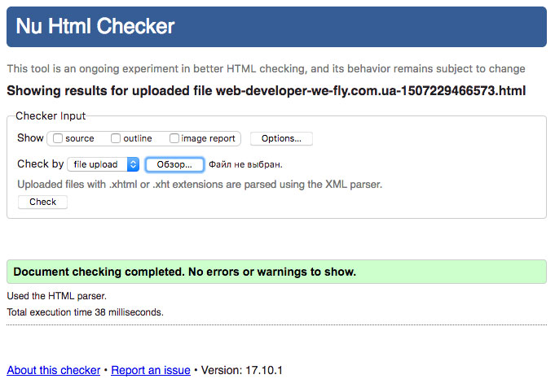Open the About this checker link

click(53, 370)
